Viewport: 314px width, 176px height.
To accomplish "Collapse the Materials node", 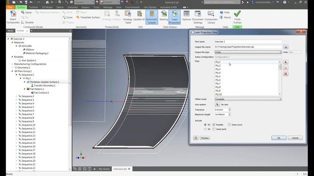I will 12,43.
